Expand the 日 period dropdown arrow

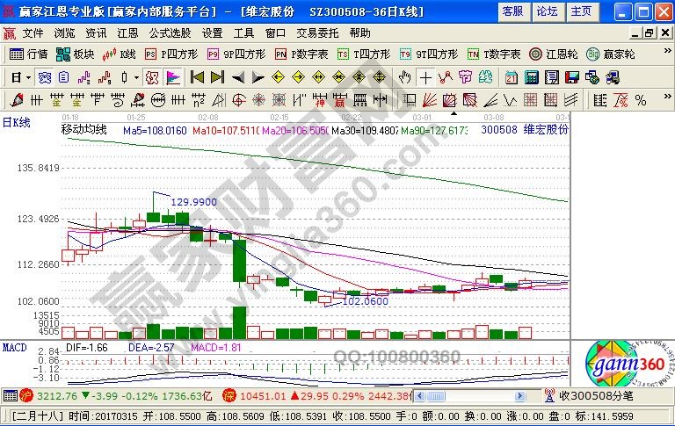pyautogui.click(x=28, y=76)
